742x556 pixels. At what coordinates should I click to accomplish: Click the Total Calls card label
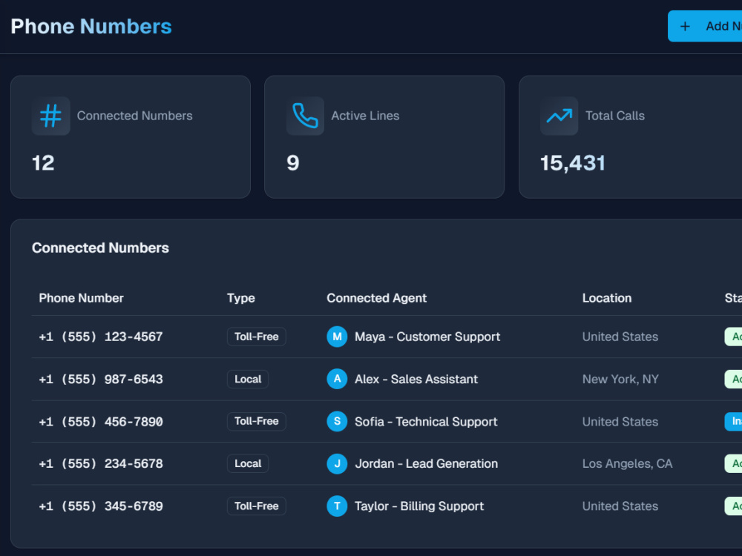coord(615,116)
